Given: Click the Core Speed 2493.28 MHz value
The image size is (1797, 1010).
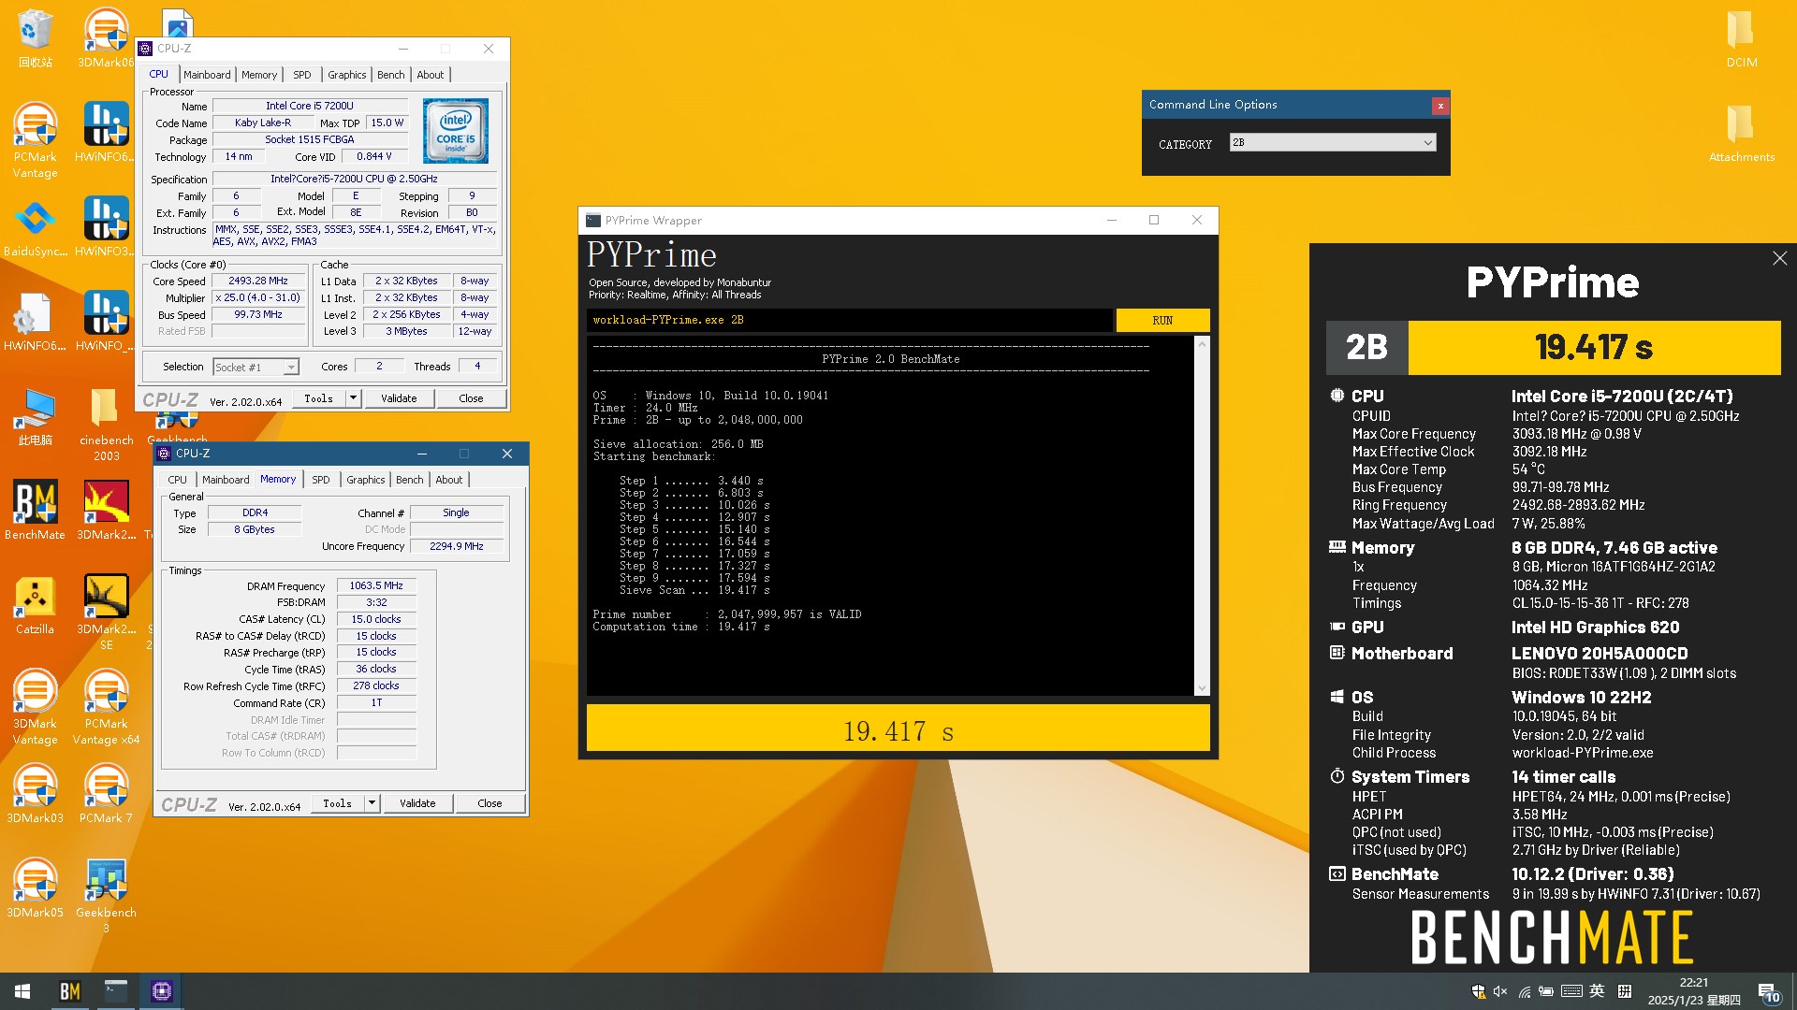Looking at the screenshot, I should pyautogui.click(x=258, y=281).
